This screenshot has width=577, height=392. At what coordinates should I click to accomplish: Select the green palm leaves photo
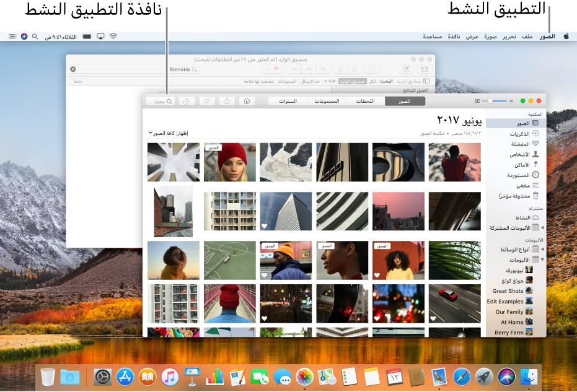(455, 260)
